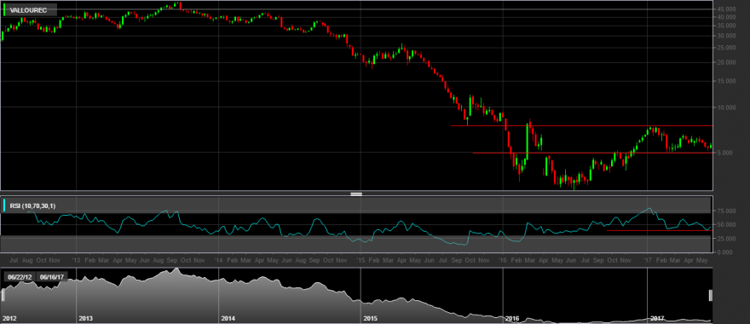Select the red horizontal line in RSI pane

tap(660, 231)
